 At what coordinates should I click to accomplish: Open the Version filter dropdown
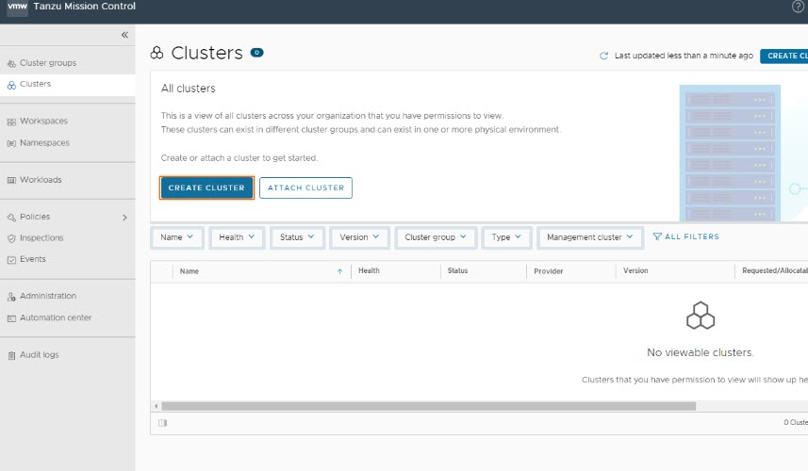tap(359, 237)
